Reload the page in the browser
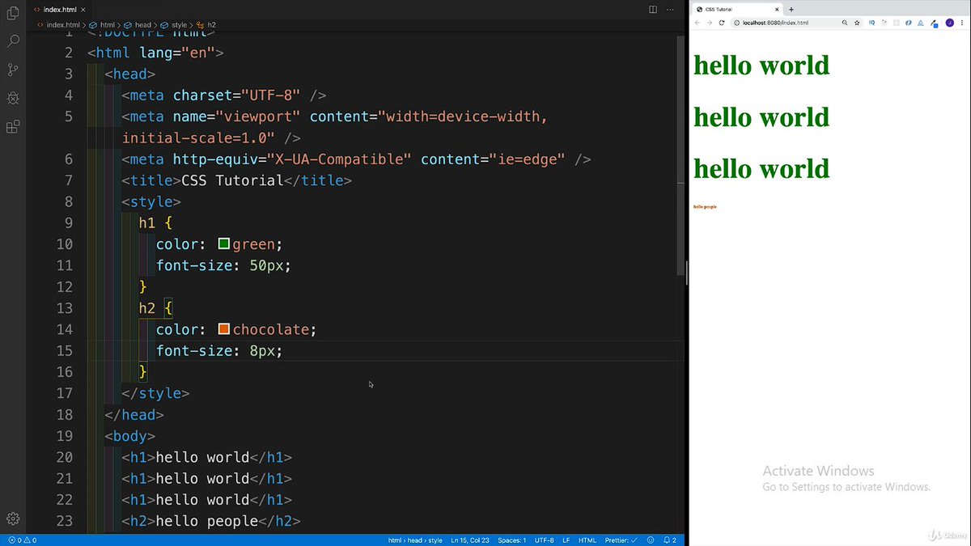 click(x=722, y=23)
